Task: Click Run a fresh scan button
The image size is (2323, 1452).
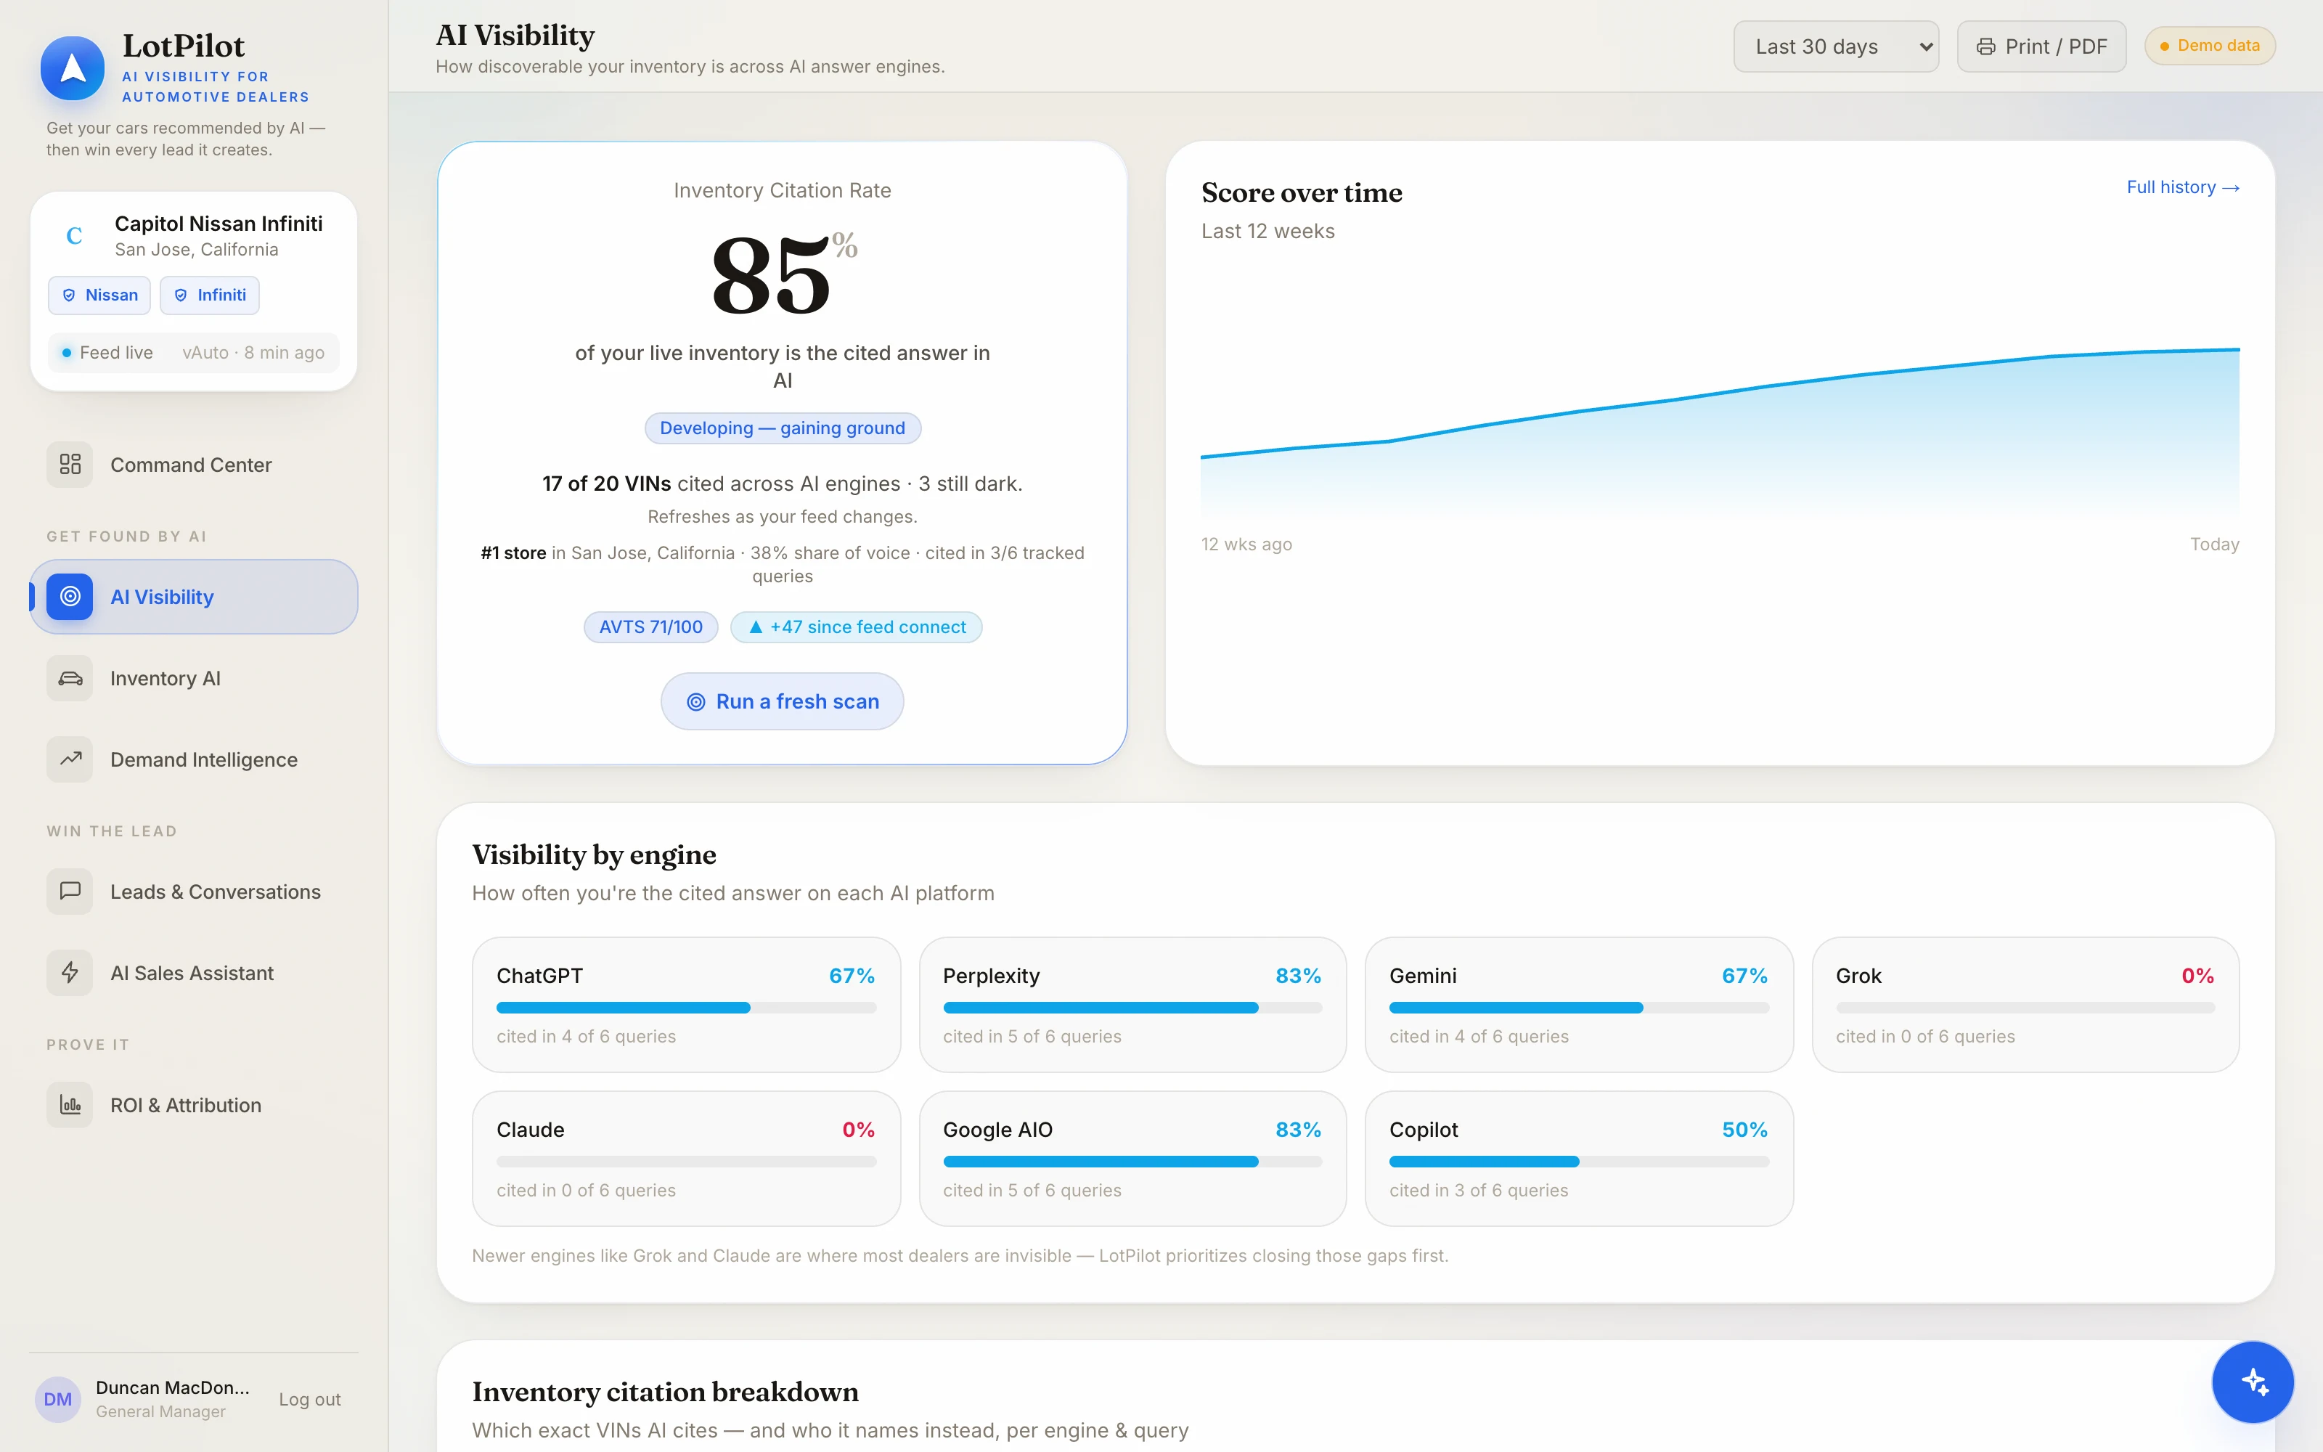Action: (x=783, y=701)
